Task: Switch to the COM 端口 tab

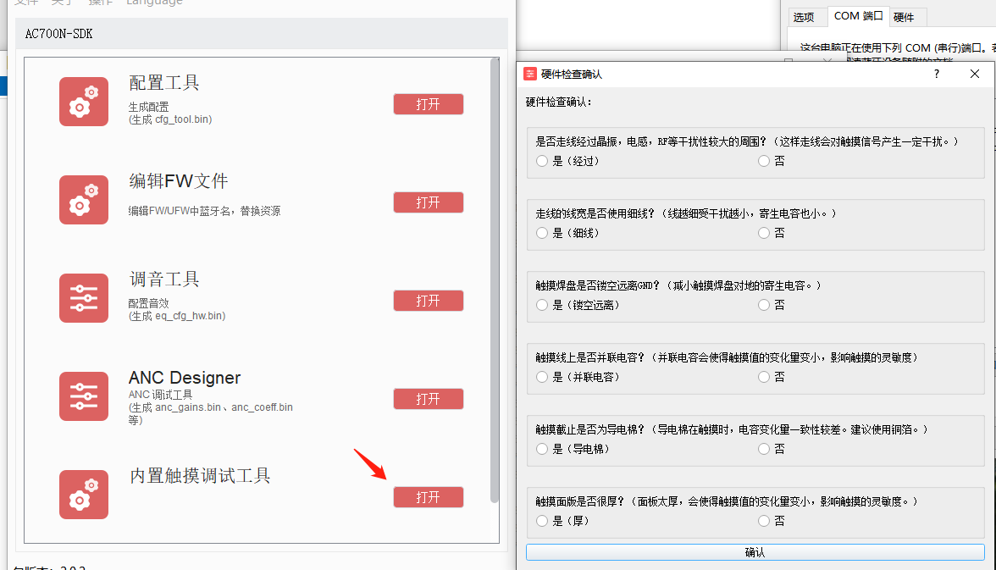Action: point(858,16)
